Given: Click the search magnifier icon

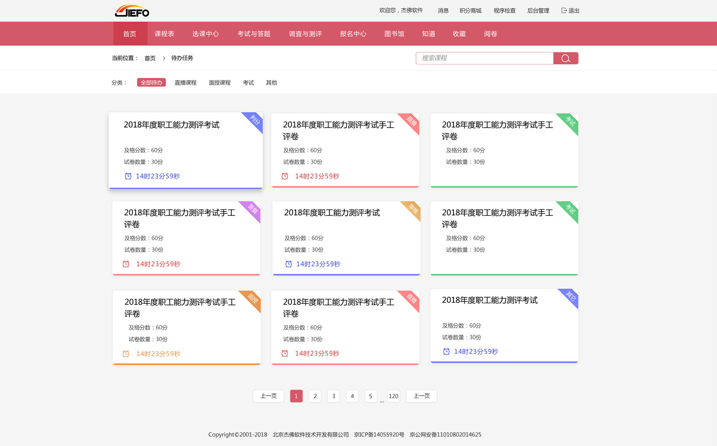Looking at the screenshot, I should pos(566,58).
